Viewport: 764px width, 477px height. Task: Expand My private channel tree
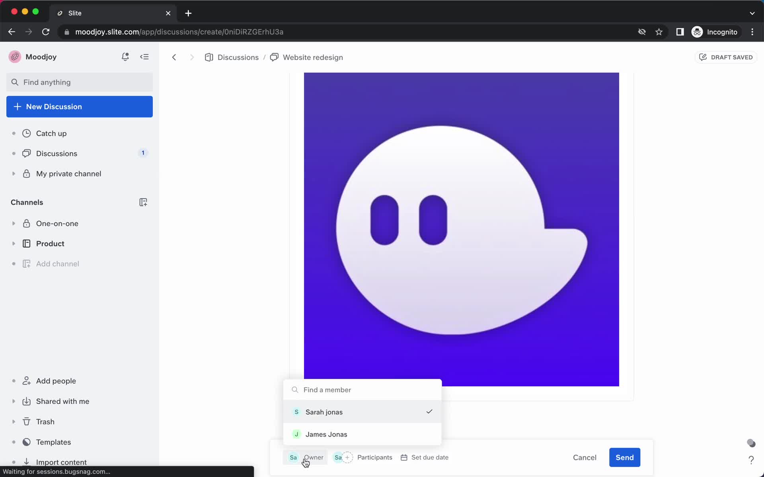tap(14, 174)
